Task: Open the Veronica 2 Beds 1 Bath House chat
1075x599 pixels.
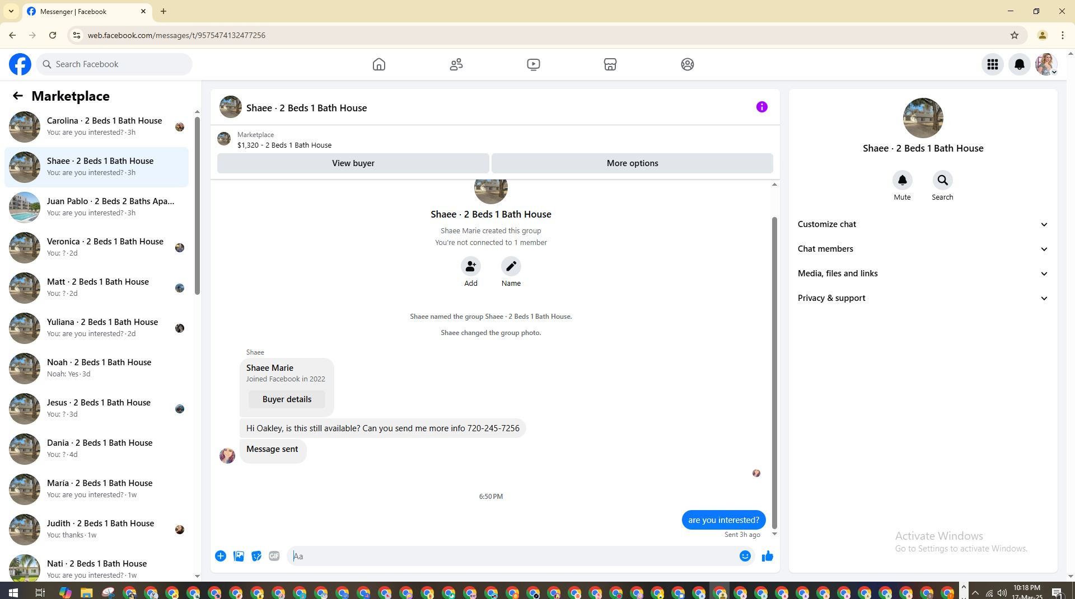Action: click(96, 248)
